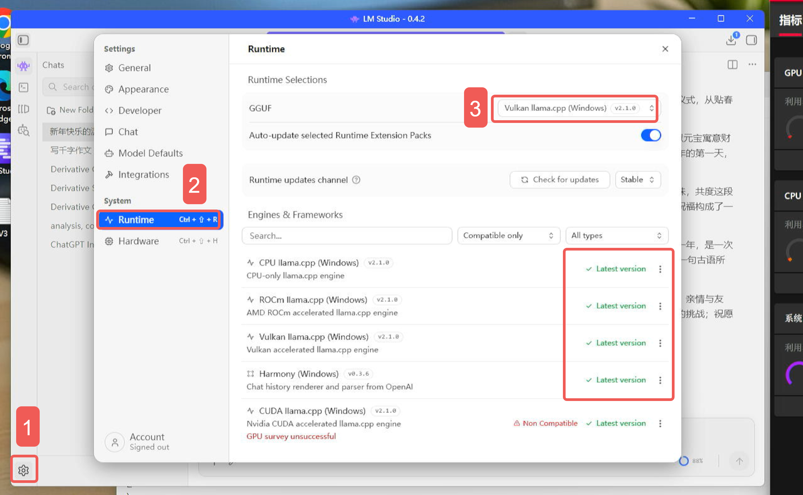Click the settings gear icon at bottom left
The image size is (803, 495).
pyautogui.click(x=23, y=470)
